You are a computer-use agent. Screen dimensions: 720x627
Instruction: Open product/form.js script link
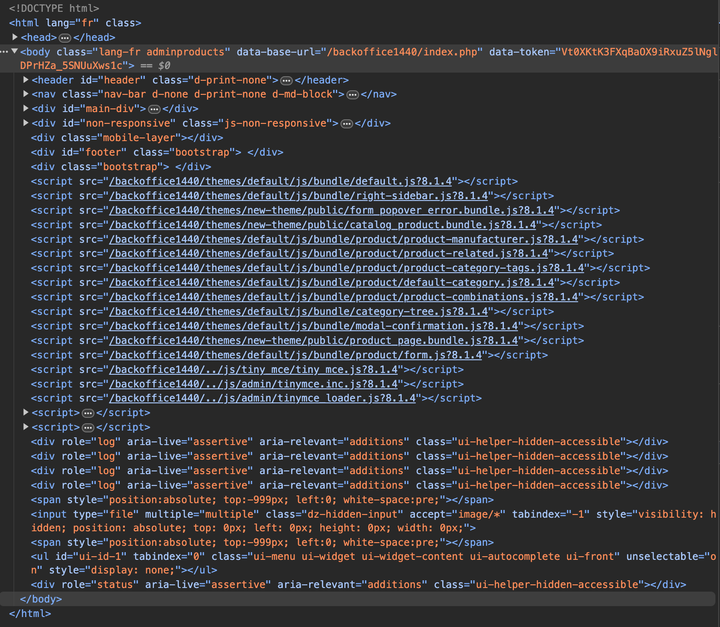pos(296,355)
